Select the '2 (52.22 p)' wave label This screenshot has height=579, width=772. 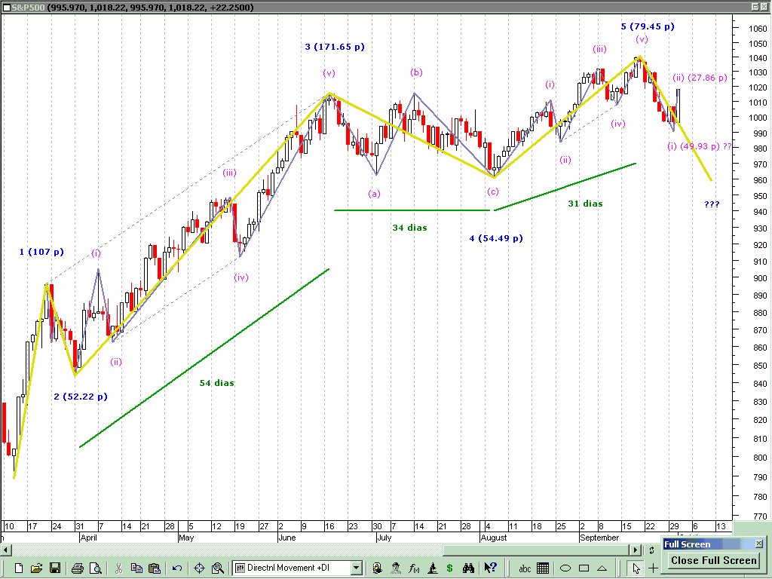click(x=81, y=397)
